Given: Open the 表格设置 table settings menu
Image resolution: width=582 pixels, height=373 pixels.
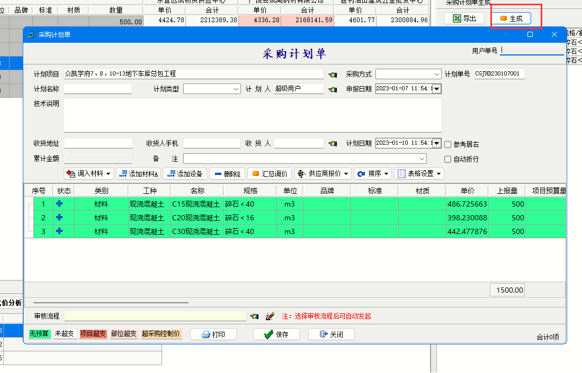Looking at the screenshot, I should click(x=419, y=174).
